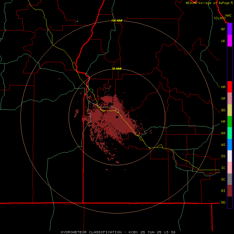Screen dimensions: 234x234
Task: Click the BI legend label
Action: point(223,191)
